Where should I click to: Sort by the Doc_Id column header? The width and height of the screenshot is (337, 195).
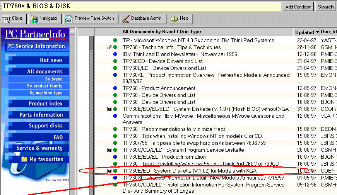(x=328, y=32)
